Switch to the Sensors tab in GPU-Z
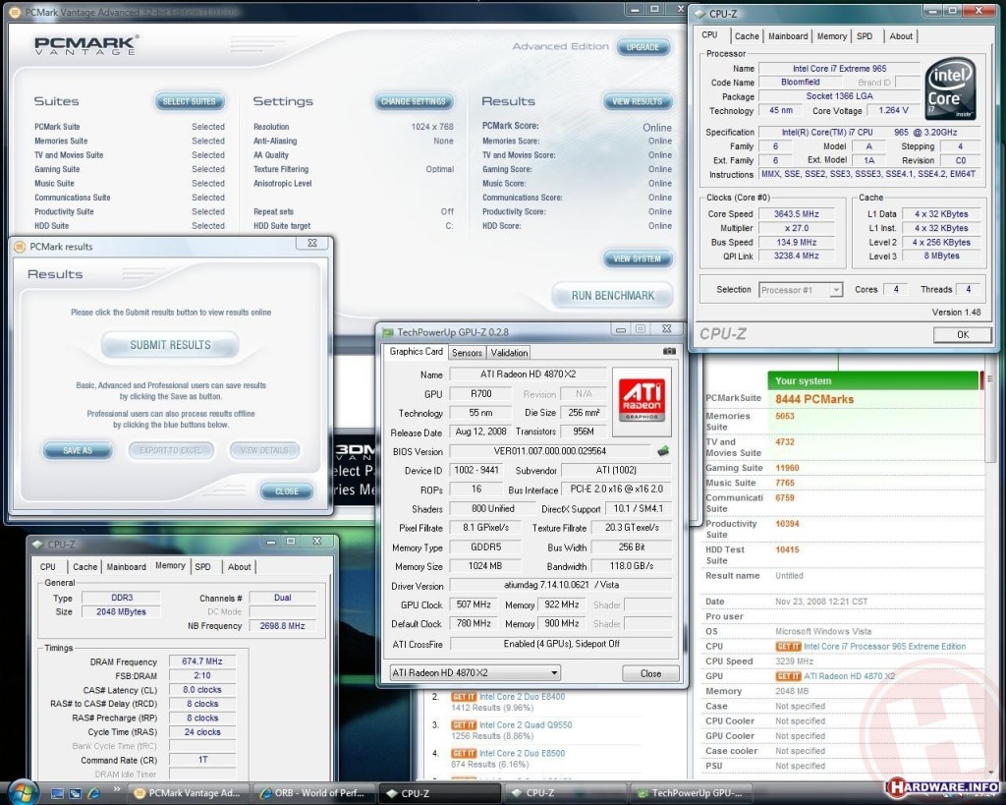 pos(467,353)
